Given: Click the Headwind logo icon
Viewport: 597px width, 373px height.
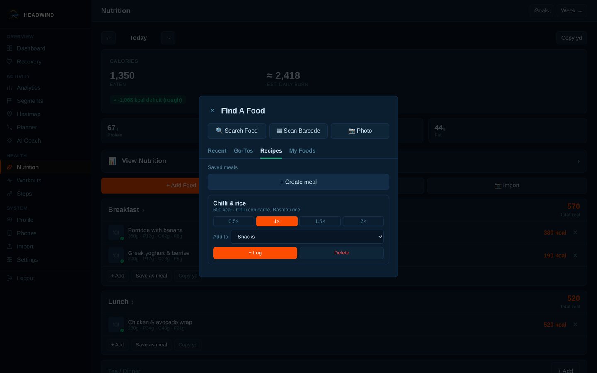Looking at the screenshot, I should (13, 15).
